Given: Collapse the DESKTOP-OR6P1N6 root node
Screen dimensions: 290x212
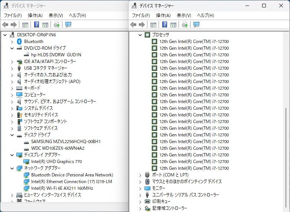Looking at the screenshot, I should coord(5,35).
